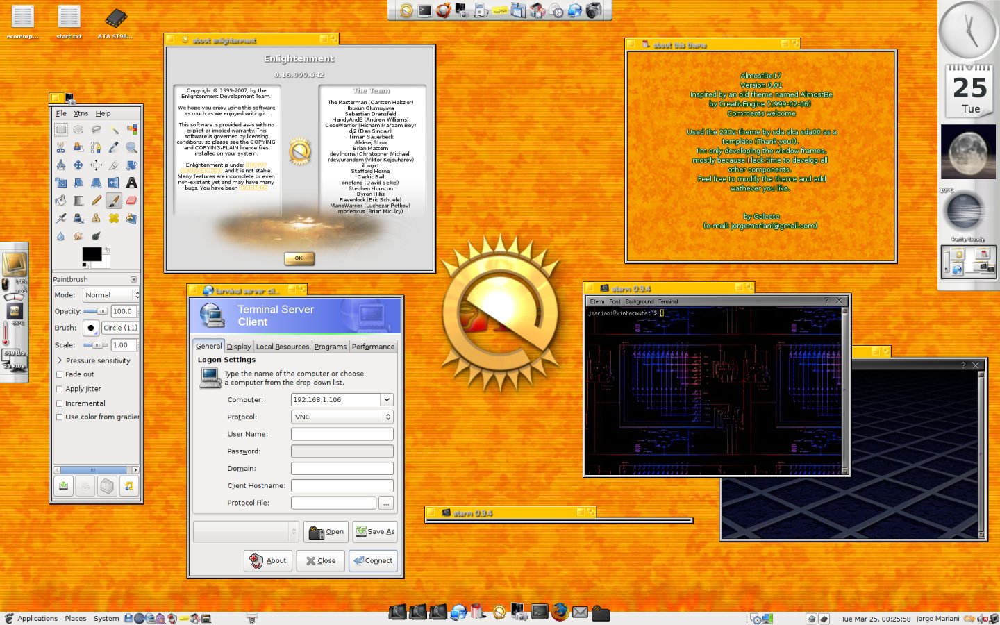1000x625 pixels.
Task: Select the Heal bandage tool
Action: tap(114, 218)
